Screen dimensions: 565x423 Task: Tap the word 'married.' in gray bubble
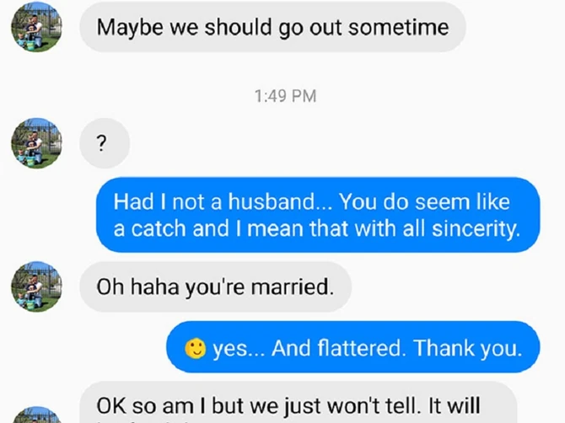(x=293, y=287)
